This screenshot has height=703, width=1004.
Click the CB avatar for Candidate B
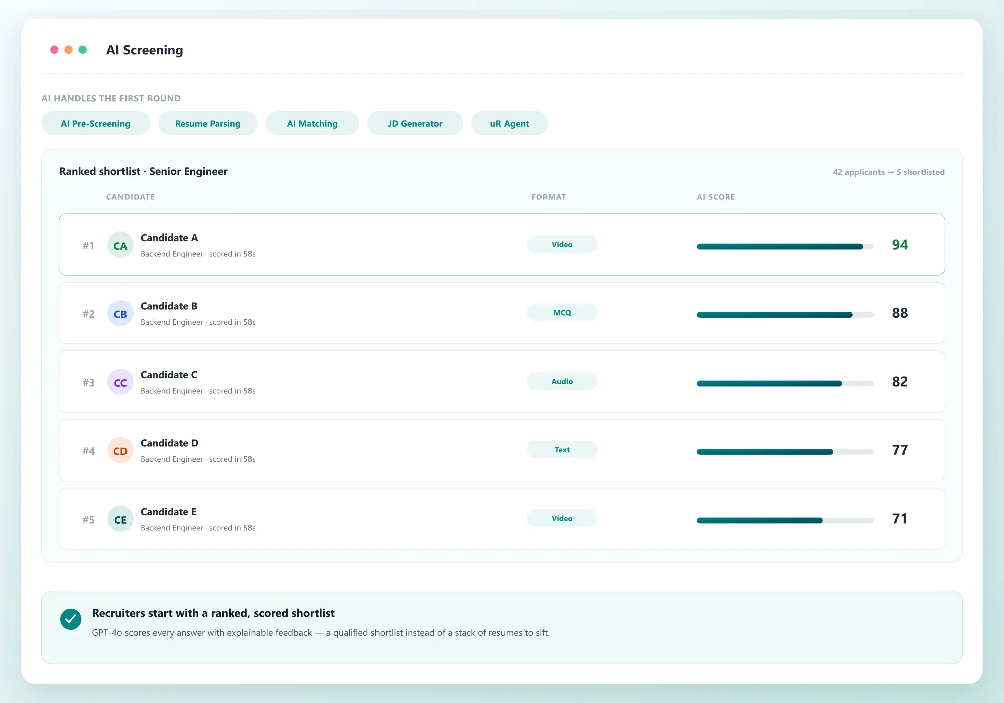pos(120,314)
